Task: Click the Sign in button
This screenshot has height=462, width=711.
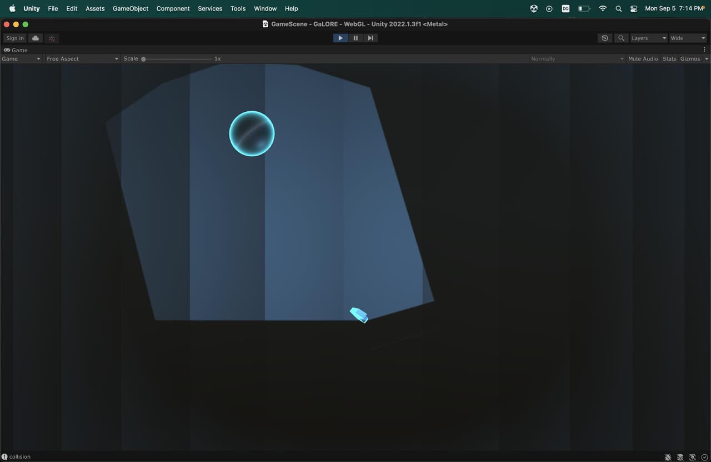Action: [15, 38]
